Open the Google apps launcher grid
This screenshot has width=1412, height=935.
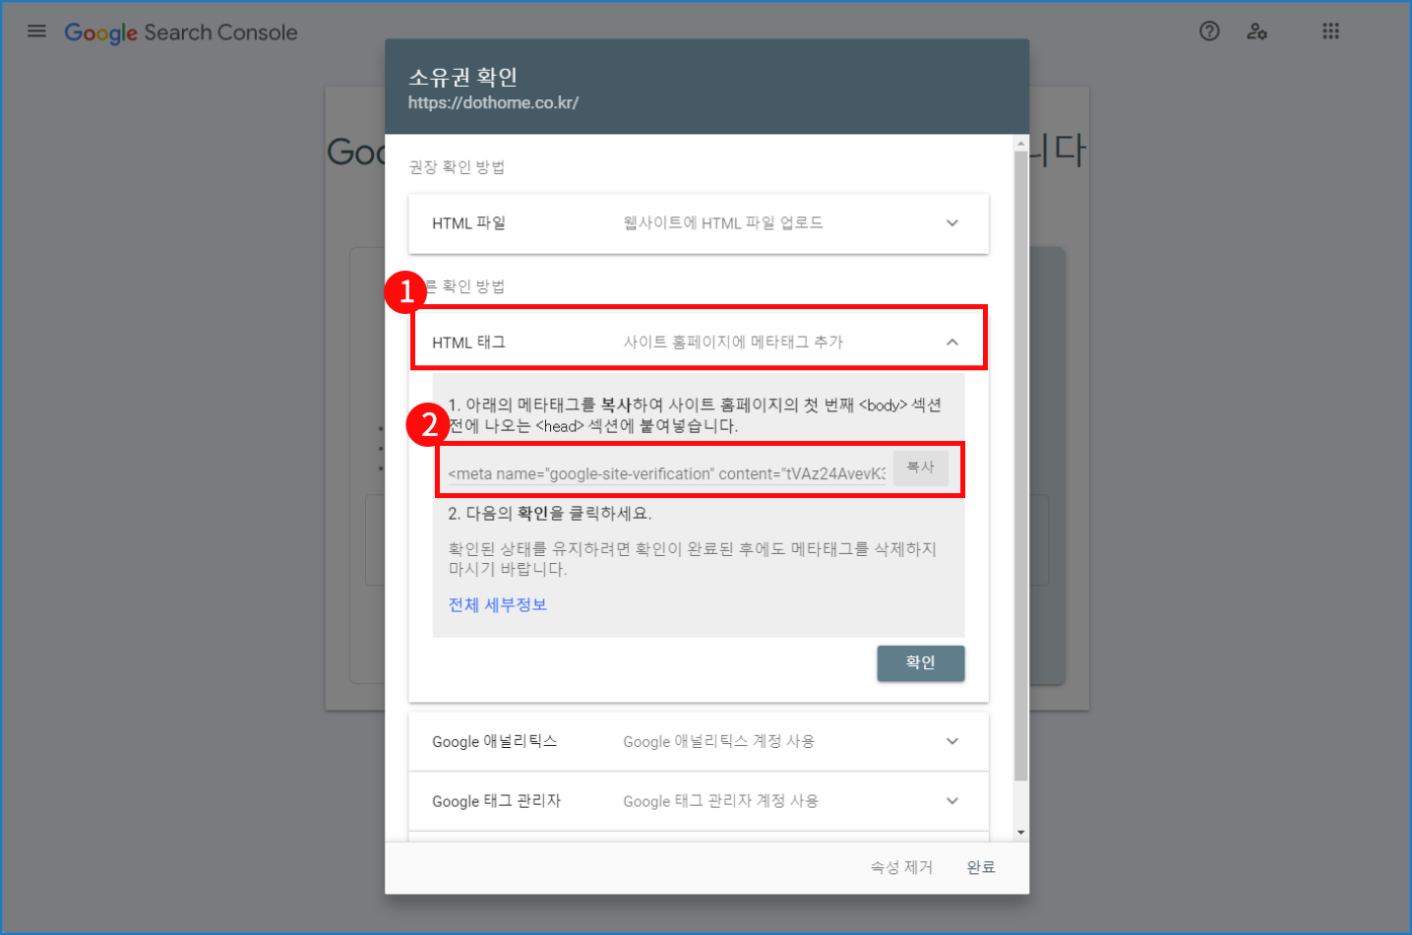tap(1330, 31)
